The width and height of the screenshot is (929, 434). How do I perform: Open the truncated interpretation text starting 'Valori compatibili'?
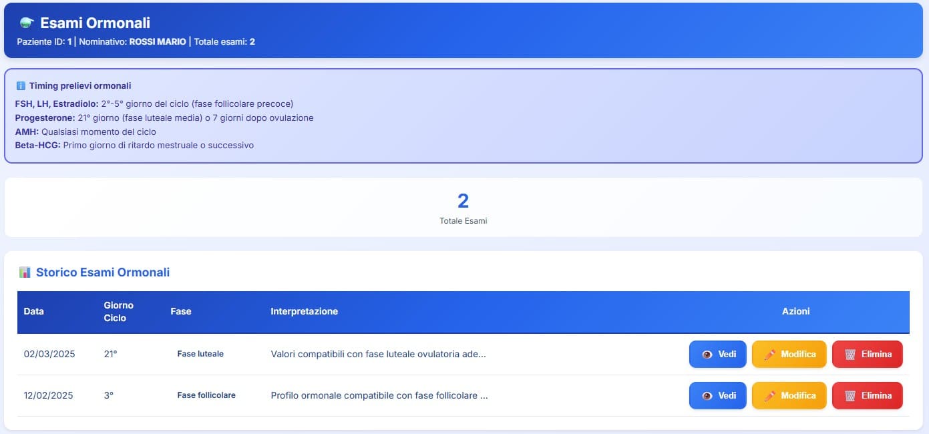(378, 354)
